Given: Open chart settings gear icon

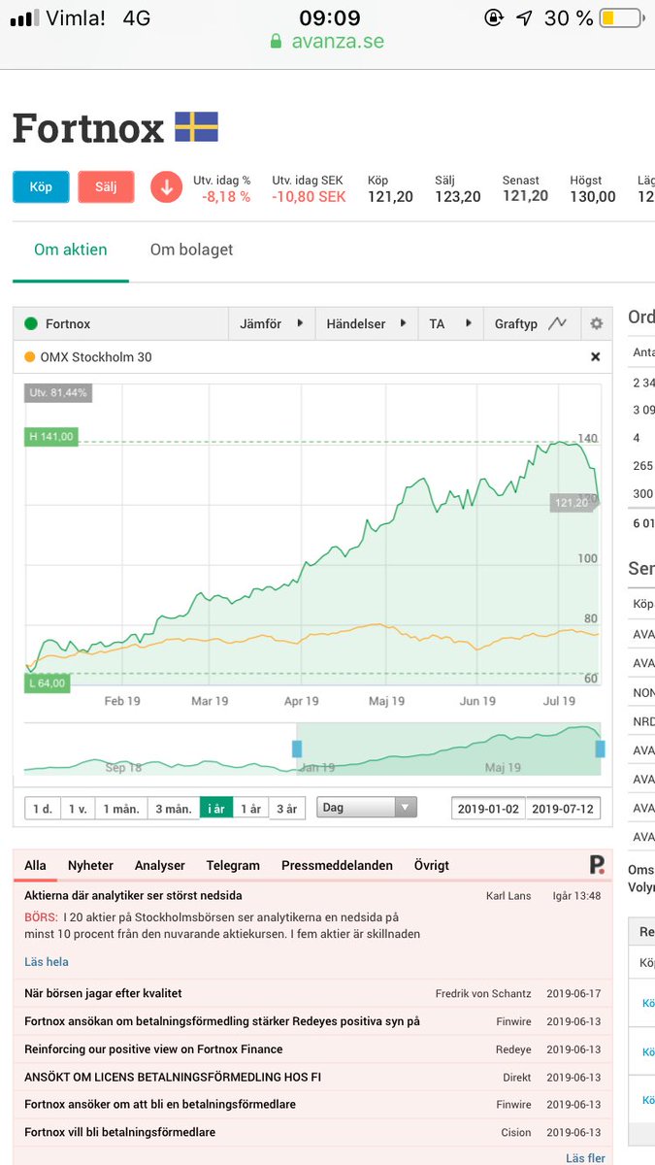Looking at the screenshot, I should (x=596, y=323).
